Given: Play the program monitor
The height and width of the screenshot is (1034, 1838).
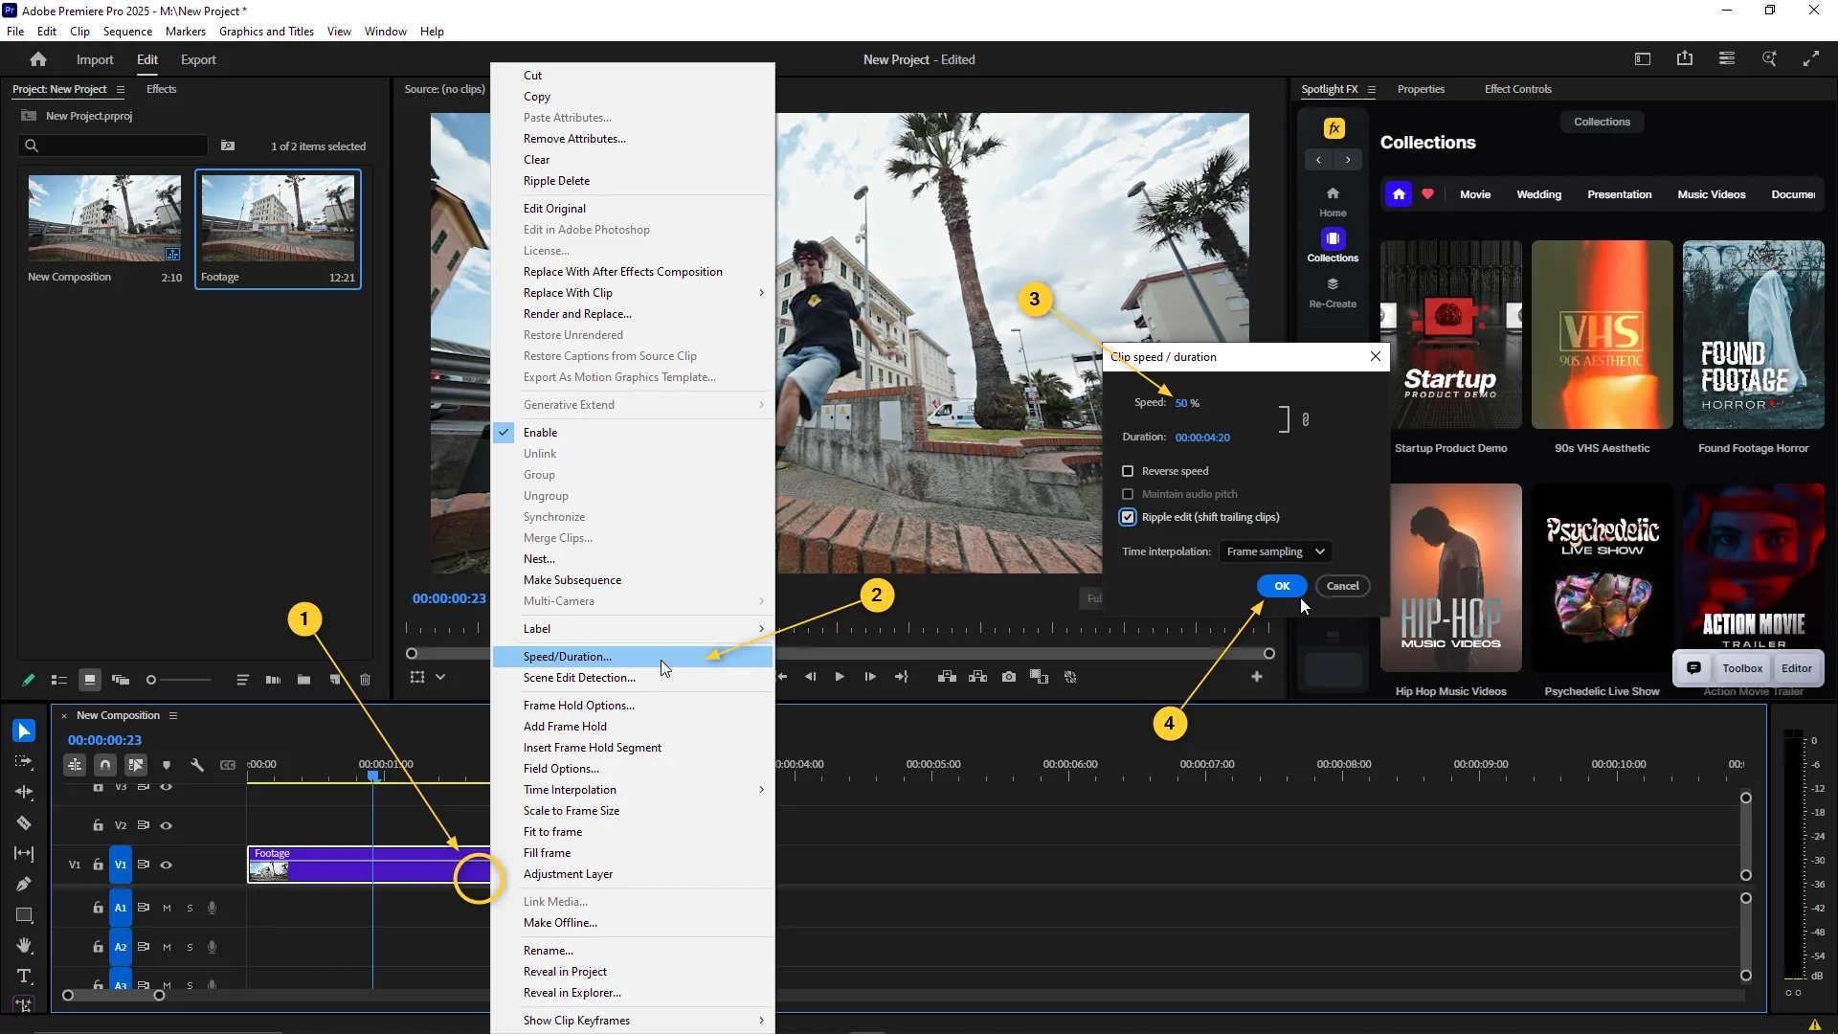Looking at the screenshot, I should coord(840,677).
